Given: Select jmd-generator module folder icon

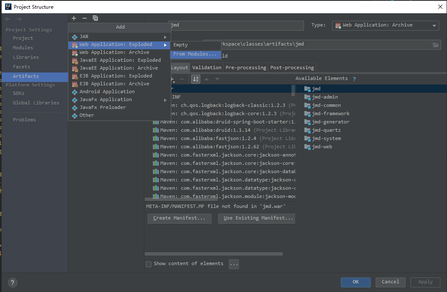Looking at the screenshot, I should pos(307,122).
